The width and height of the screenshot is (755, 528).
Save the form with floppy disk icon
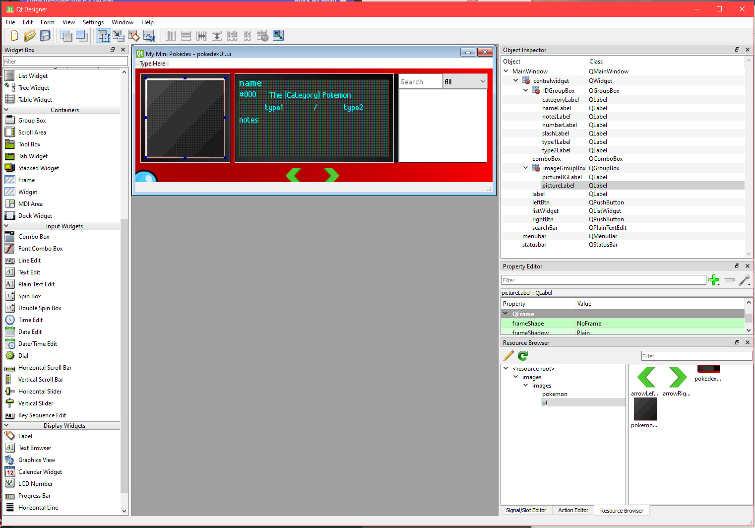click(45, 36)
